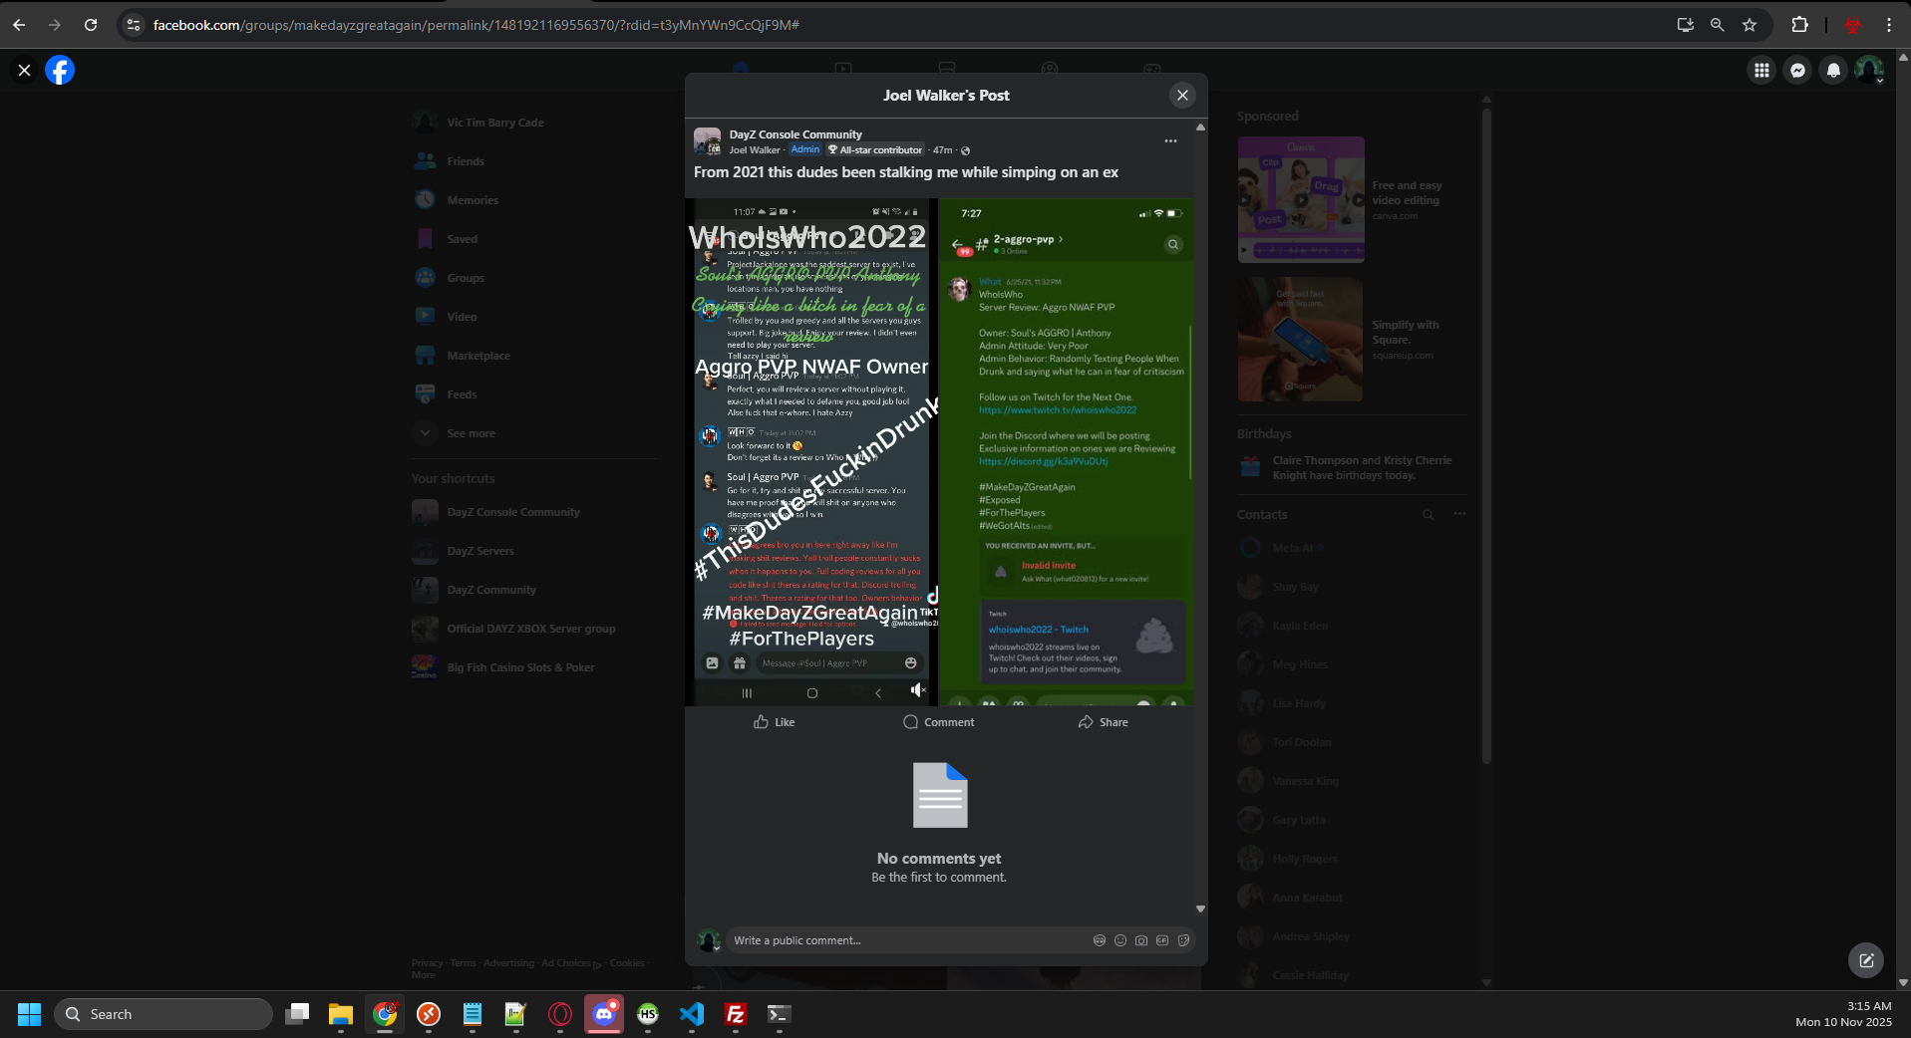Switch commenting identity via comment avatar
The width and height of the screenshot is (1911, 1038).
[709, 940]
